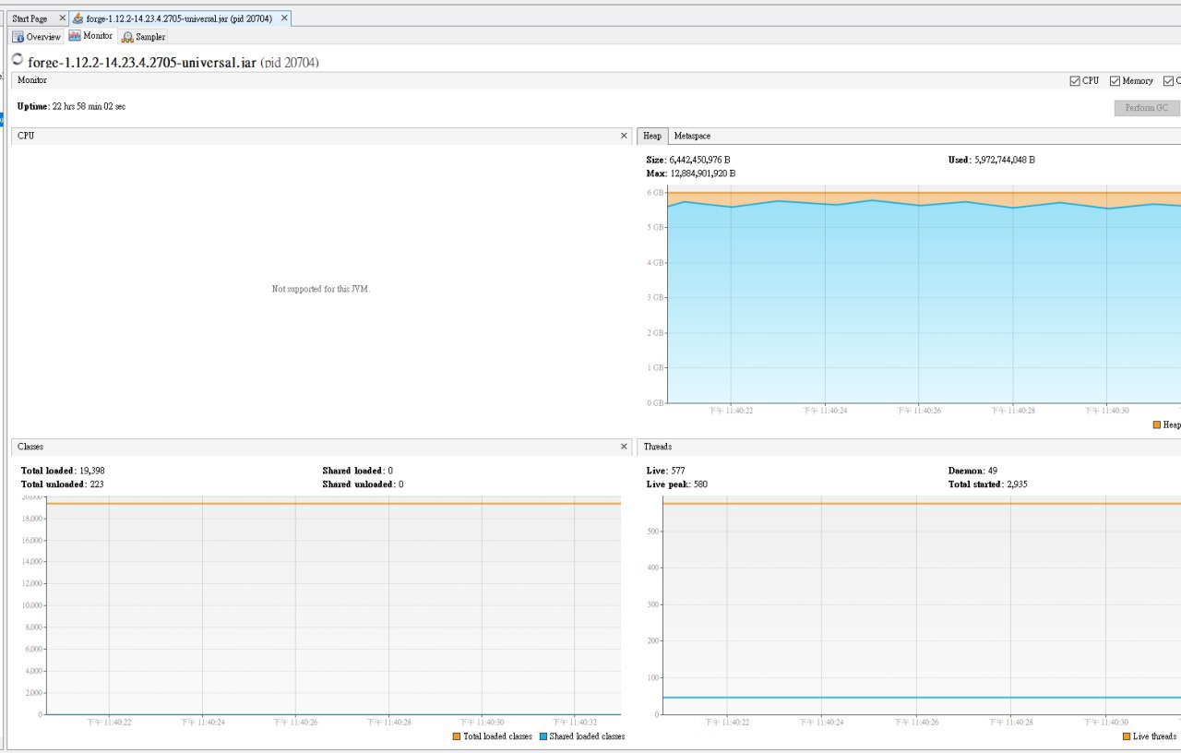Click the Shared loaded classes legend swatch
This screenshot has height=753, width=1181.
(x=543, y=736)
